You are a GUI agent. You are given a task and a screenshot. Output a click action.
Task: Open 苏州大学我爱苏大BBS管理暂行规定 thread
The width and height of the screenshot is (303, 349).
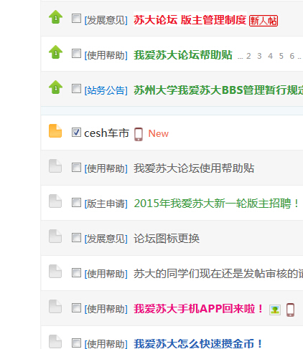coord(218,90)
